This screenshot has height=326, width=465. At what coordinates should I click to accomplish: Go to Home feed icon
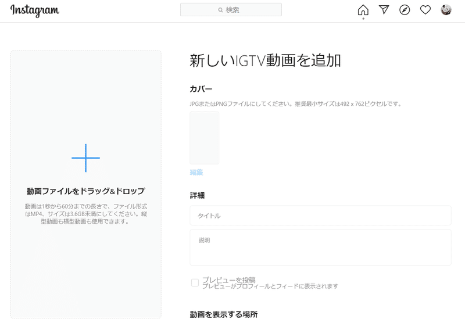coord(363,10)
